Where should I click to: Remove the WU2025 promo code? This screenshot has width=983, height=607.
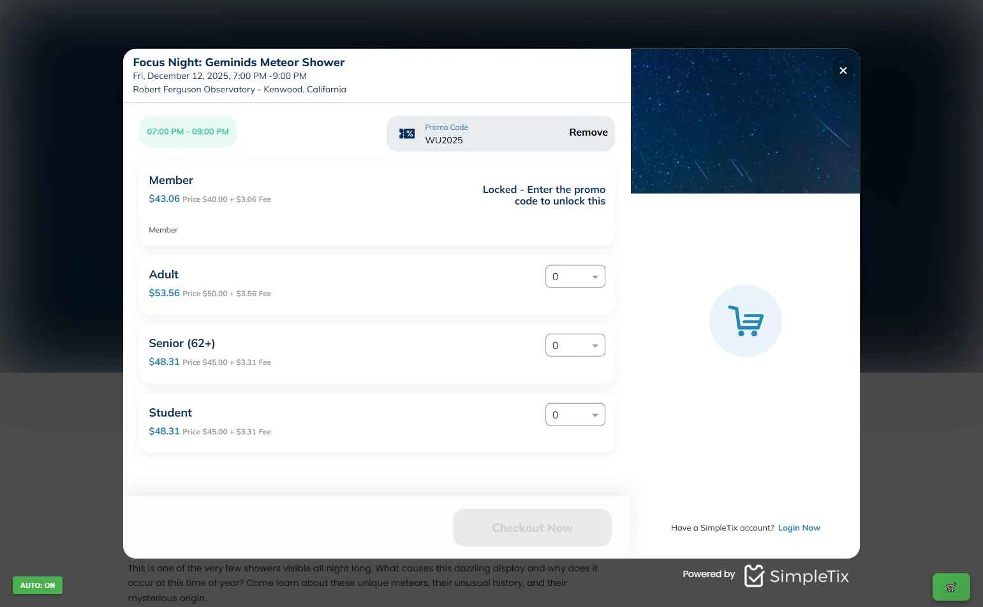pos(588,132)
